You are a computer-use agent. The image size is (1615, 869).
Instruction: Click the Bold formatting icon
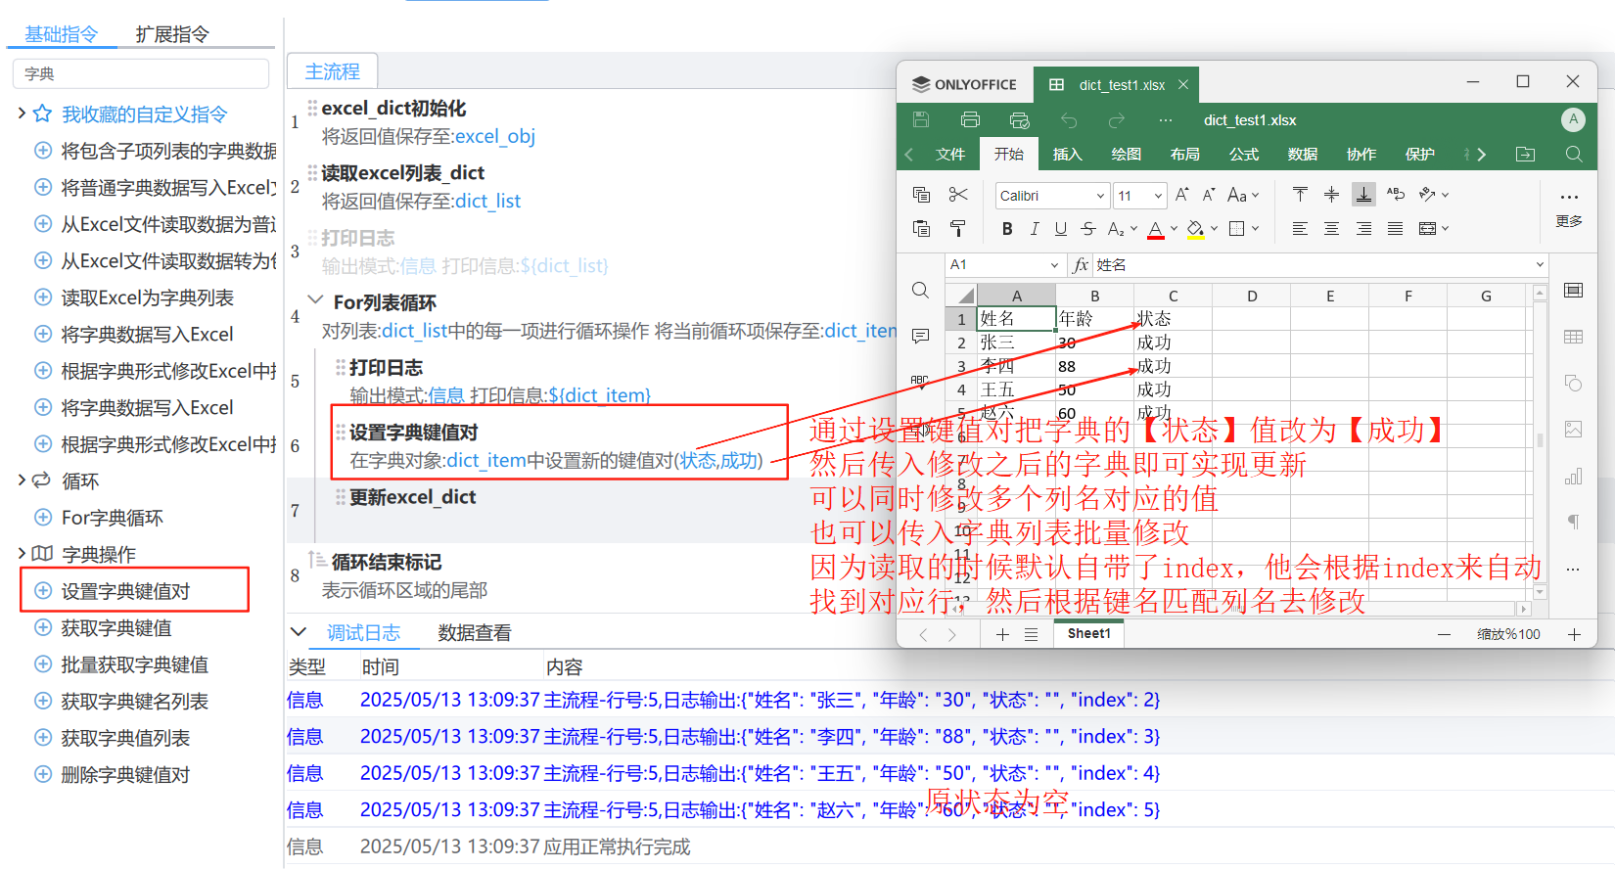tap(1007, 229)
